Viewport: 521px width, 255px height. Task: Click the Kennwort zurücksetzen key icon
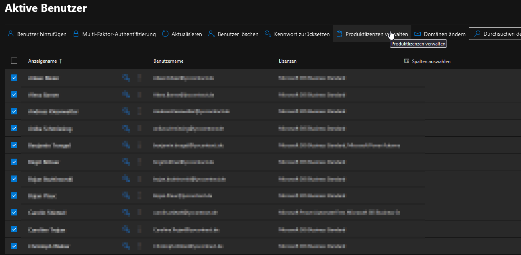pos(268,34)
